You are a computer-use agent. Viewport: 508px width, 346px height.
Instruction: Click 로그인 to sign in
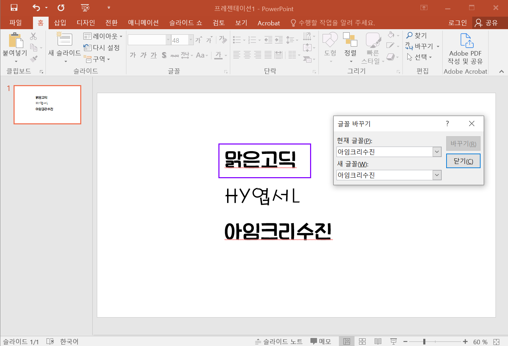click(458, 23)
